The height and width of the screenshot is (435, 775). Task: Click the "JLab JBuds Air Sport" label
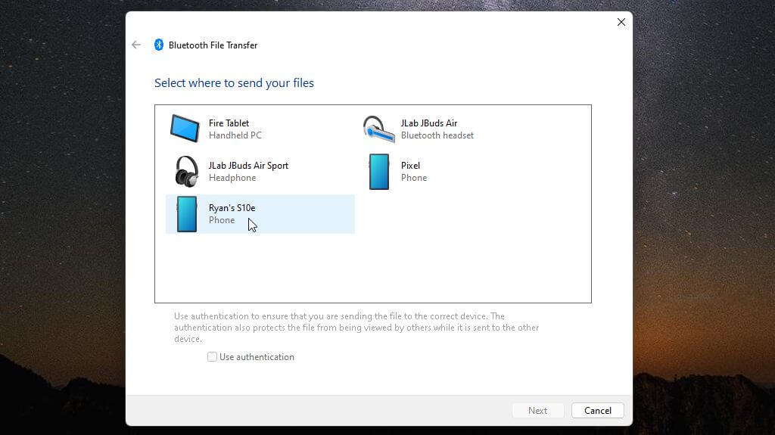pyautogui.click(x=248, y=166)
